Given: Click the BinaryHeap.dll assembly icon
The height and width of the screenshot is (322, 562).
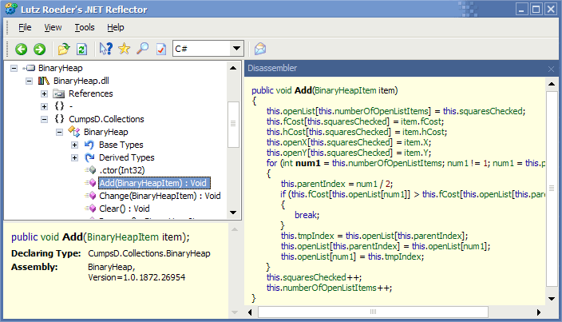Looking at the screenshot, I should point(43,81).
